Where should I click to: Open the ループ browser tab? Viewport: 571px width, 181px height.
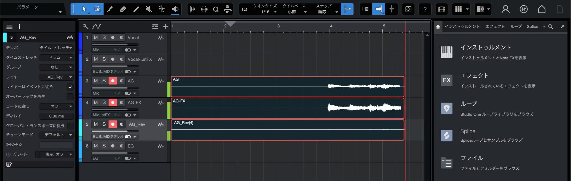pos(516,27)
